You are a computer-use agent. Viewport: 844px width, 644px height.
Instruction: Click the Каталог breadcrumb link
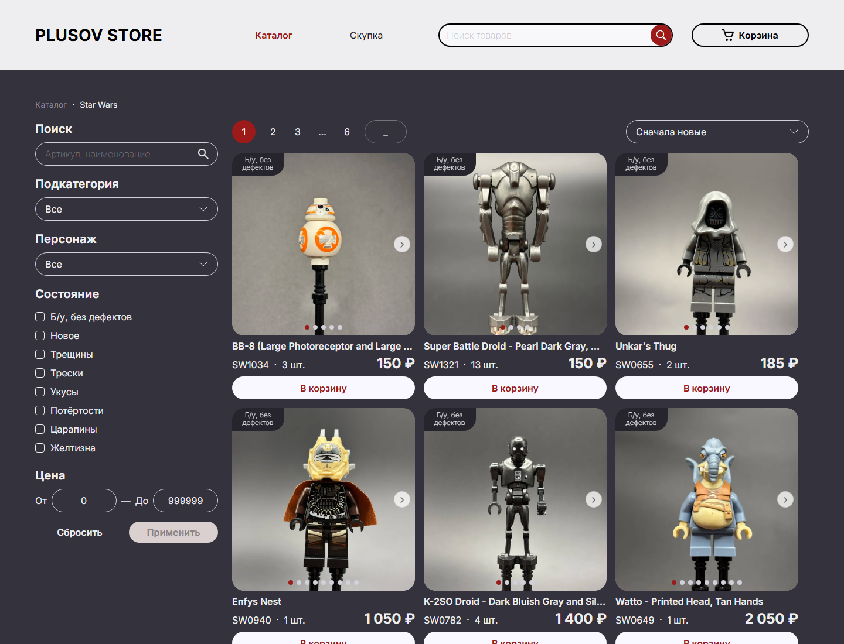(51, 105)
